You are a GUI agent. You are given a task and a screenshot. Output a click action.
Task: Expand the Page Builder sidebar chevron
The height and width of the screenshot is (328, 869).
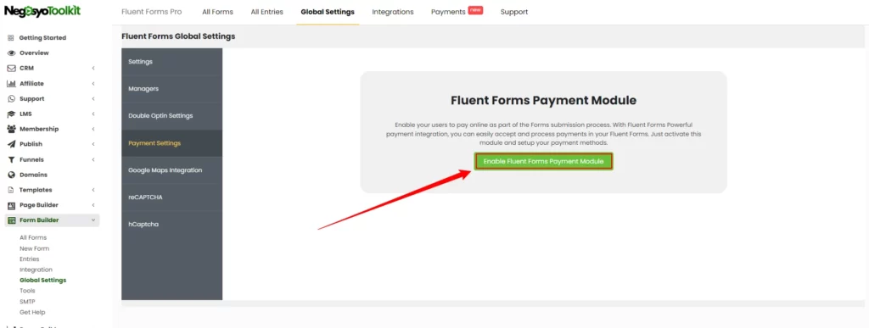point(93,205)
